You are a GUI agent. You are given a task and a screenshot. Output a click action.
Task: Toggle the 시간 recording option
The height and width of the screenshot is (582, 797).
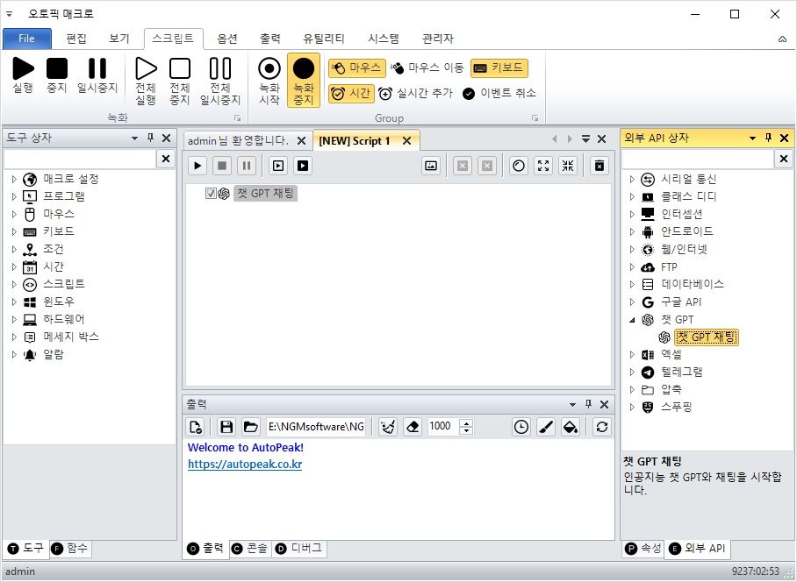pos(351,94)
